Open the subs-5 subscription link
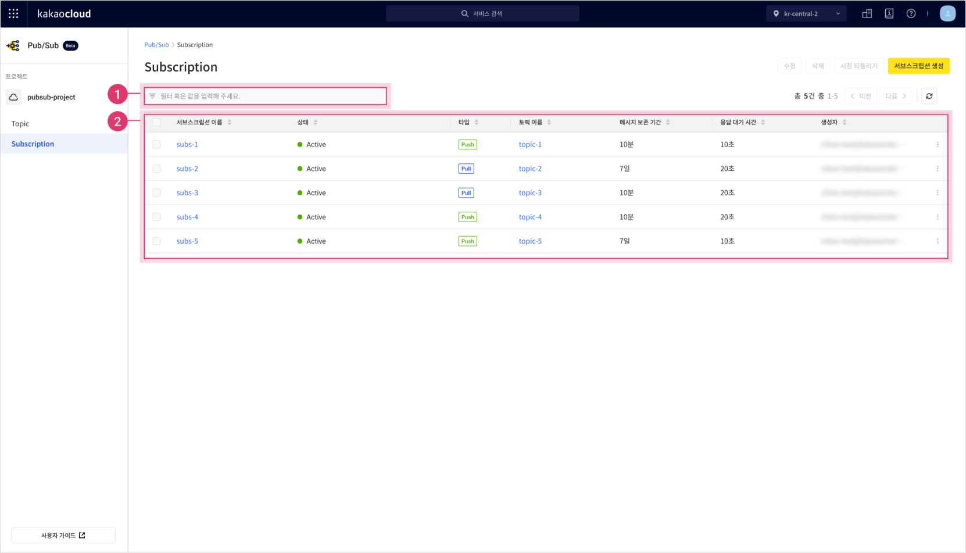Viewport: 966px width, 553px height. 187,241
